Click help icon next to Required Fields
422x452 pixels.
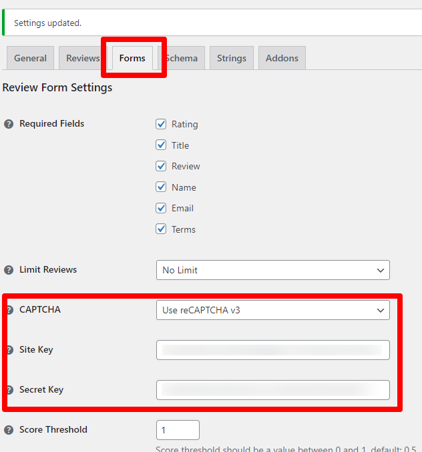pyautogui.click(x=9, y=124)
